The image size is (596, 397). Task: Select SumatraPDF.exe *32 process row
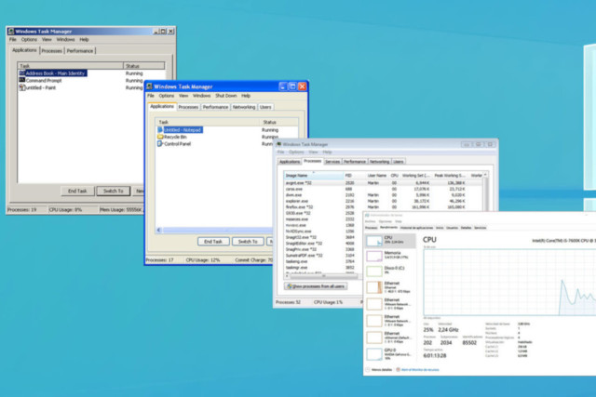pos(323,256)
